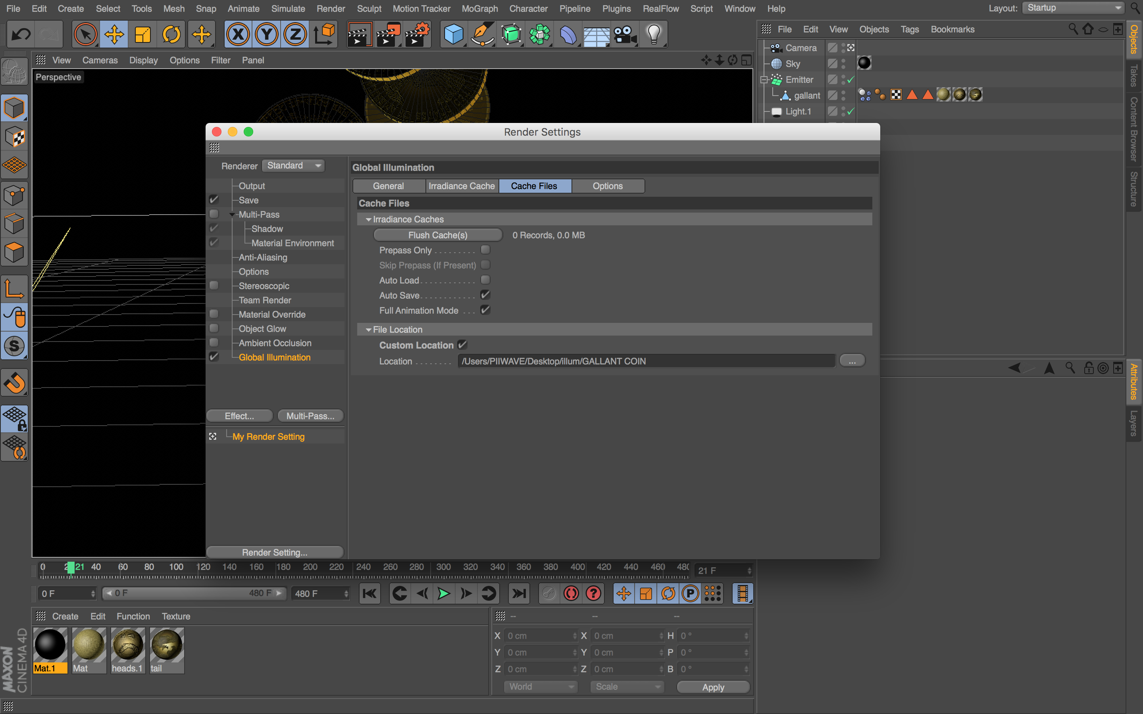Enable the Prepass Only checkbox

coord(485,250)
